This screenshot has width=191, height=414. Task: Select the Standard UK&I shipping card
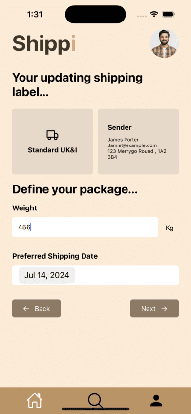tap(53, 142)
